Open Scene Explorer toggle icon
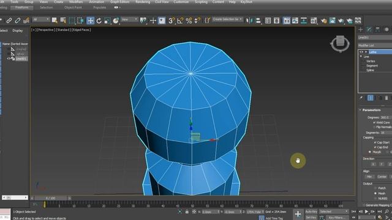This screenshot has width=392, height=220. (268, 20)
